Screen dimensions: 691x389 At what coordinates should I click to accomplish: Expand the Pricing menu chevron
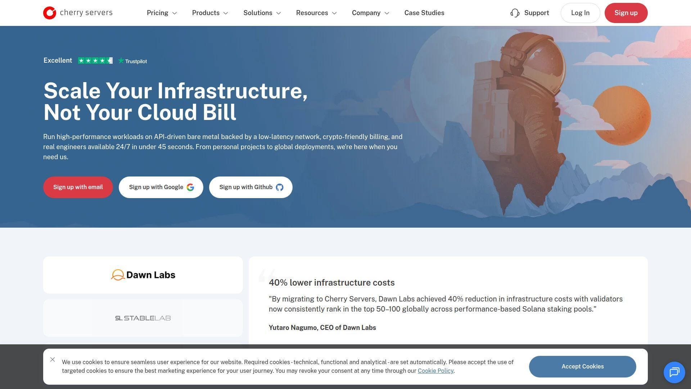[175, 13]
